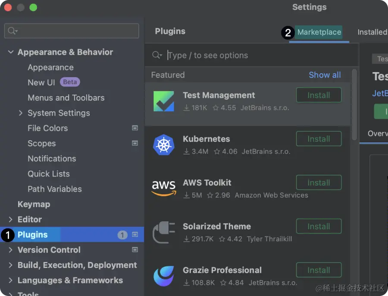The width and height of the screenshot is (388, 296).
Task: Install the AWS Toolkit plugin
Action: 319,183
